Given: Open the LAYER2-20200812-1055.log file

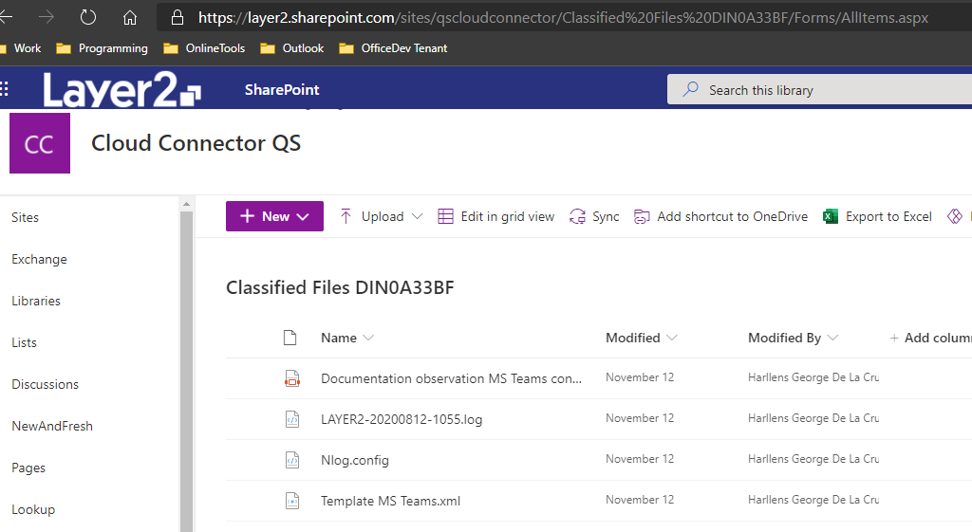Looking at the screenshot, I should [x=402, y=419].
